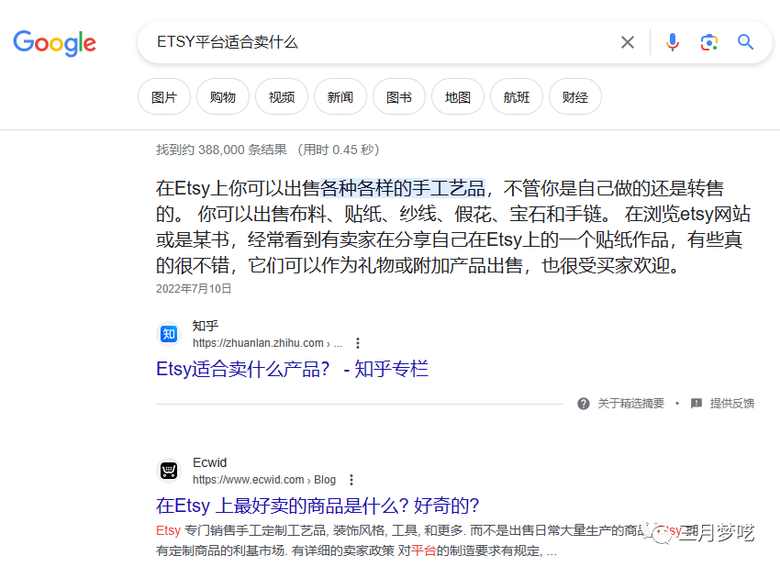This screenshot has width=780, height=567.
Task: Click the highlighted phrase 各种各样的手工艺品
Action: pyautogui.click(x=403, y=188)
